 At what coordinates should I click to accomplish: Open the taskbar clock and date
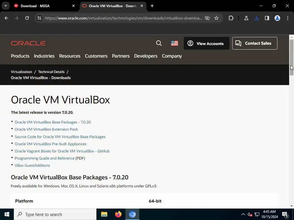pyautogui.click(x=269, y=214)
